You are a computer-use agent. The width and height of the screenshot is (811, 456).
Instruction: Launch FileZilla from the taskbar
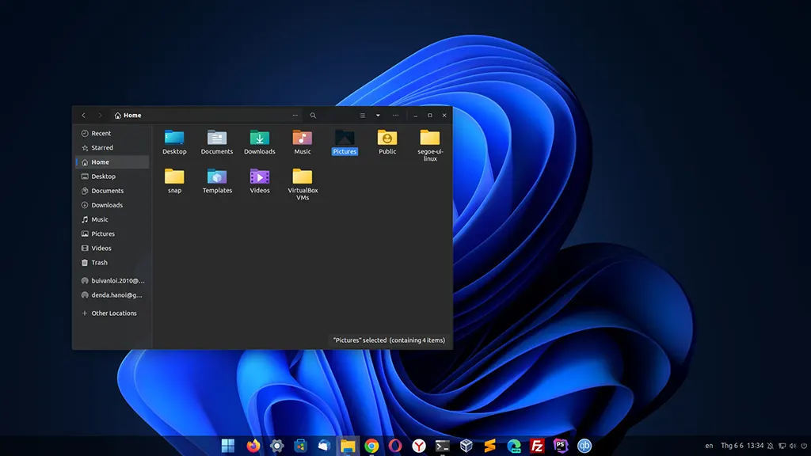pyautogui.click(x=536, y=446)
